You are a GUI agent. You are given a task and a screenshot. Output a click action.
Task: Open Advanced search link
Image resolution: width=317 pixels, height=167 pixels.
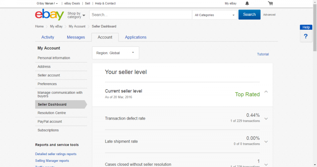pyautogui.click(x=269, y=15)
